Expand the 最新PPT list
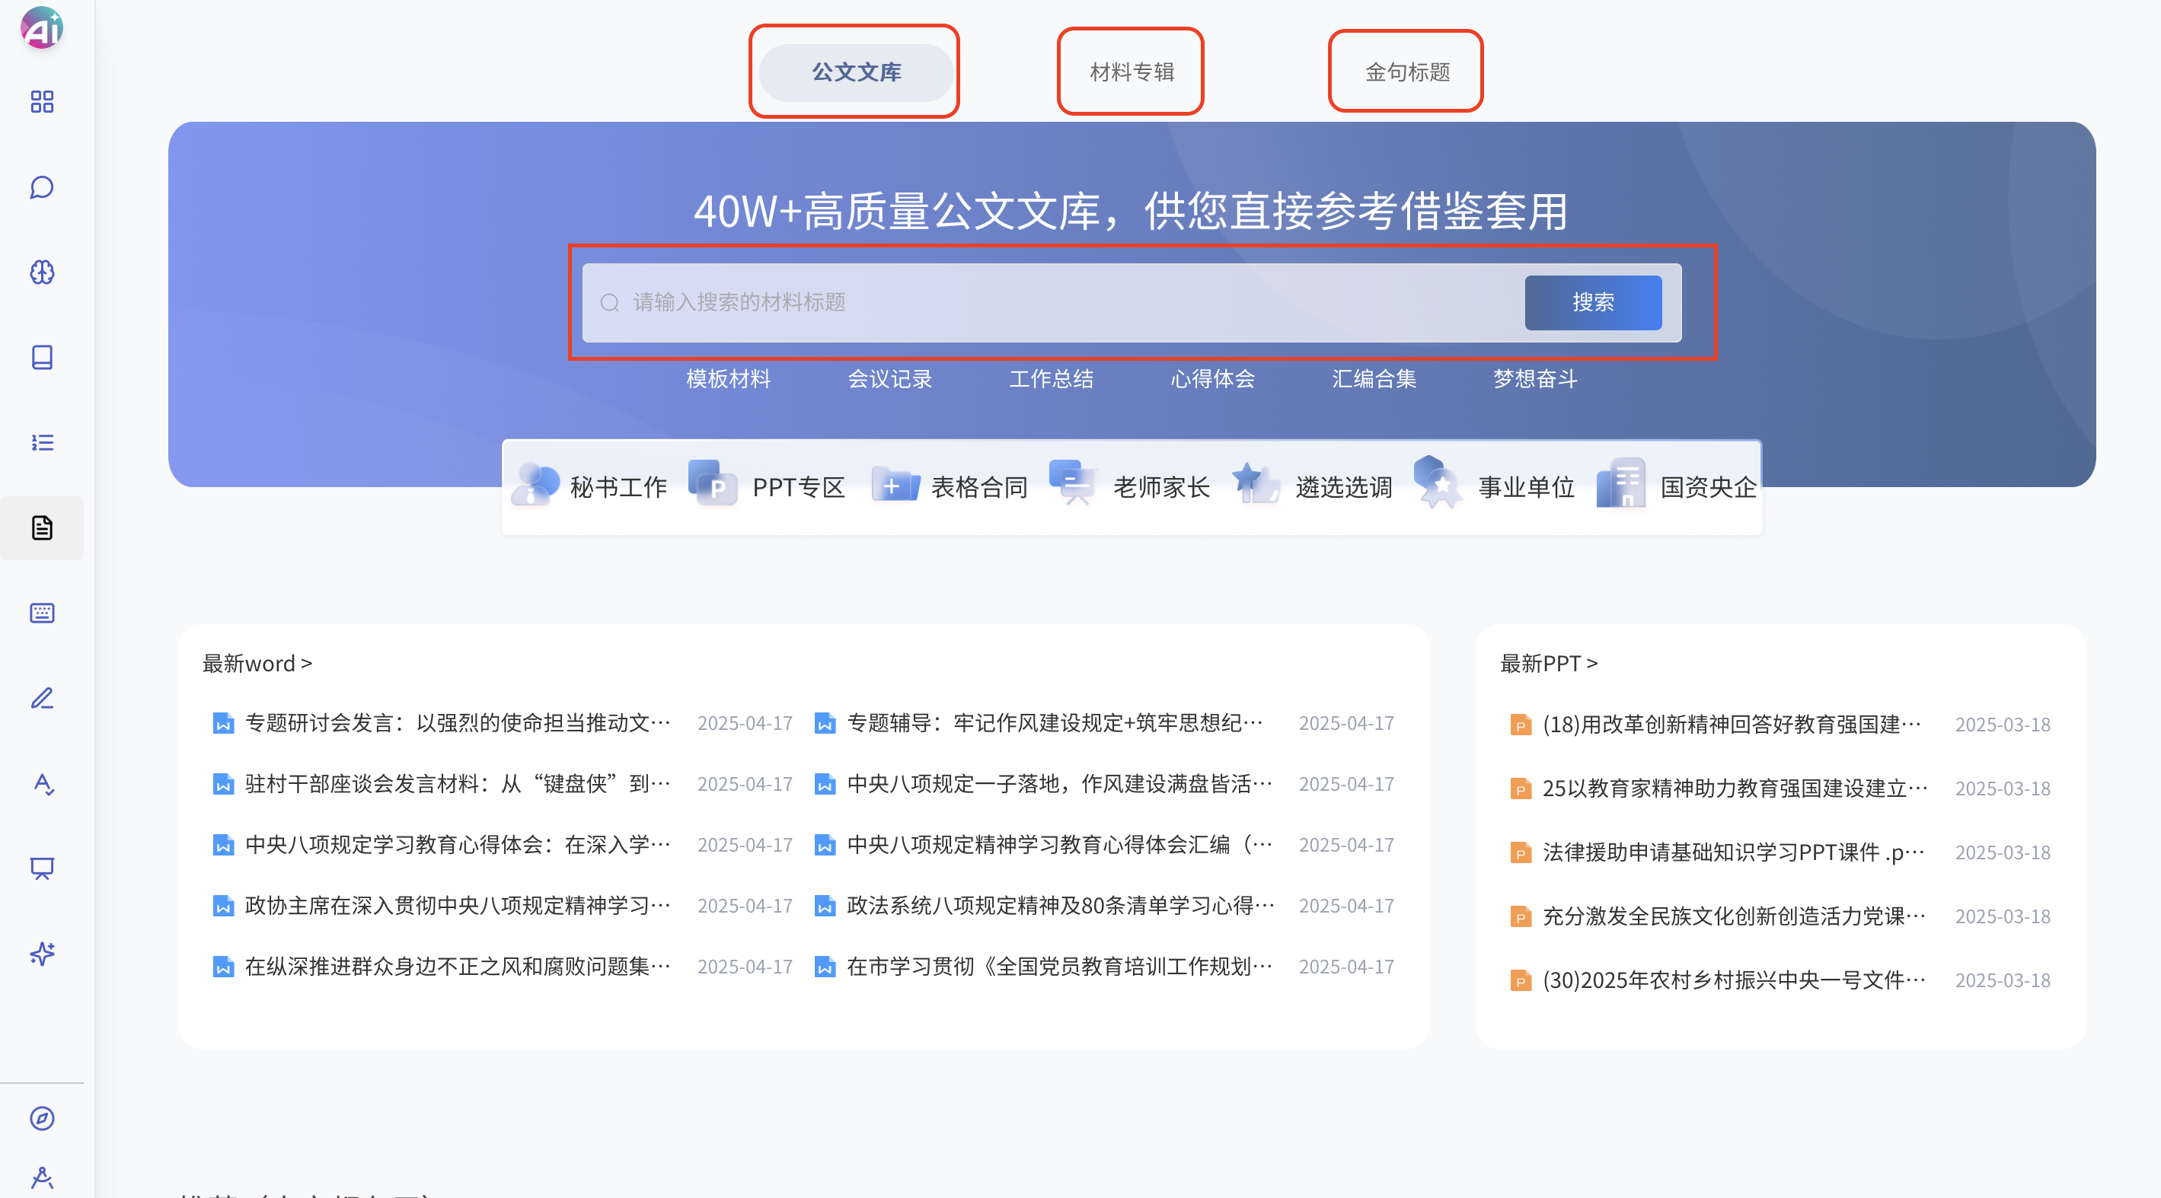Screen dimensions: 2161x1198 tap(1549, 663)
